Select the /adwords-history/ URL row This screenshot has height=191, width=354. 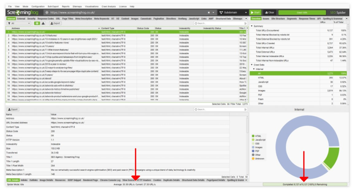pos(127,92)
